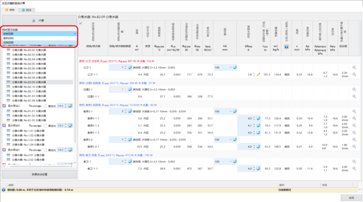Screen dimensions: 363x202
Task: Open the 供热 heating tab
Action: tap(10, 10)
